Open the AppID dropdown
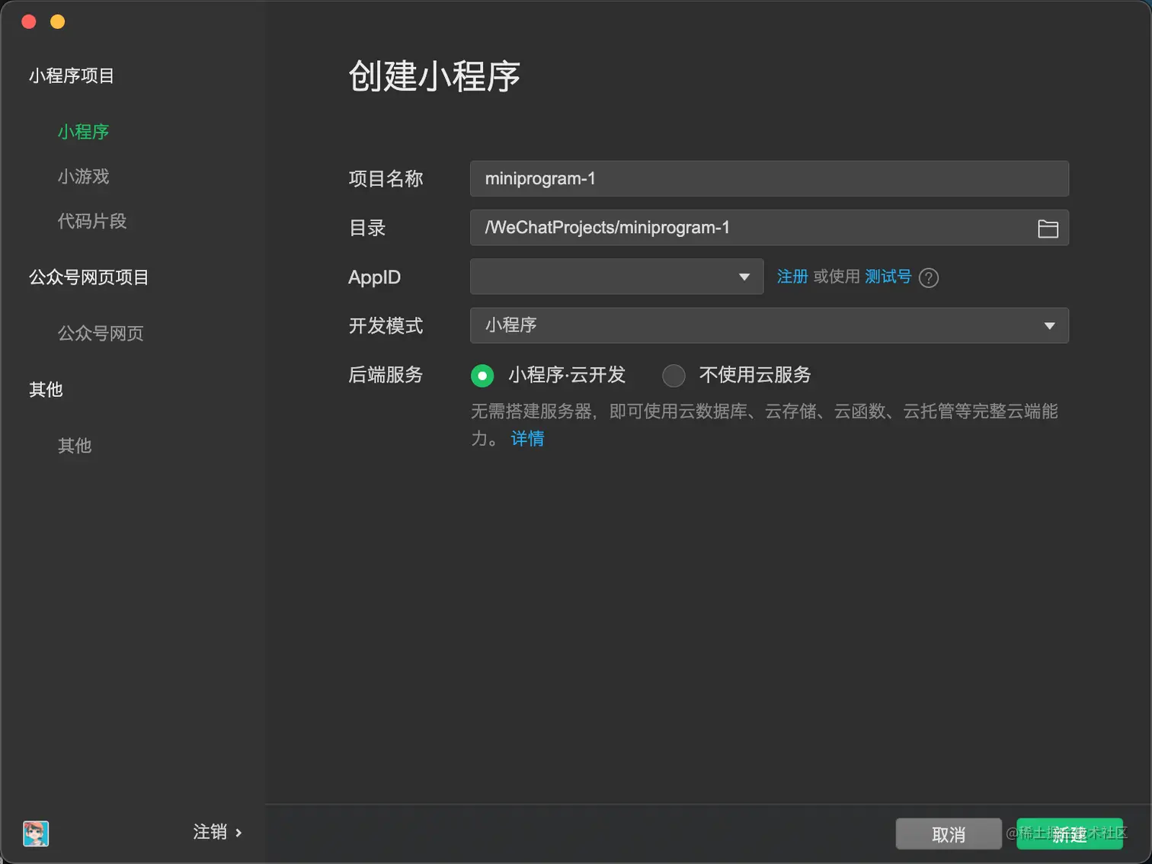1152x864 pixels. (x=616, y=277)
